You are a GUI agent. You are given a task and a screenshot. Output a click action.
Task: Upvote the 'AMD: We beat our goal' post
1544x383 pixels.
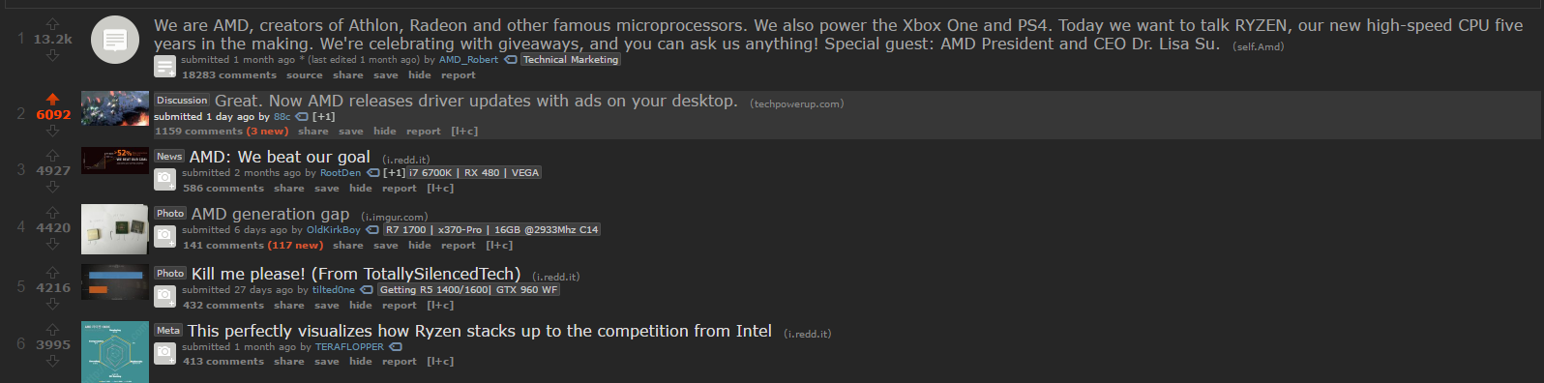coord(52,155)
